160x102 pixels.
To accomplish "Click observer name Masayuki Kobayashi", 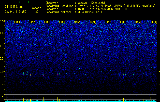I will pyautogui.click(x=91, y=3).
